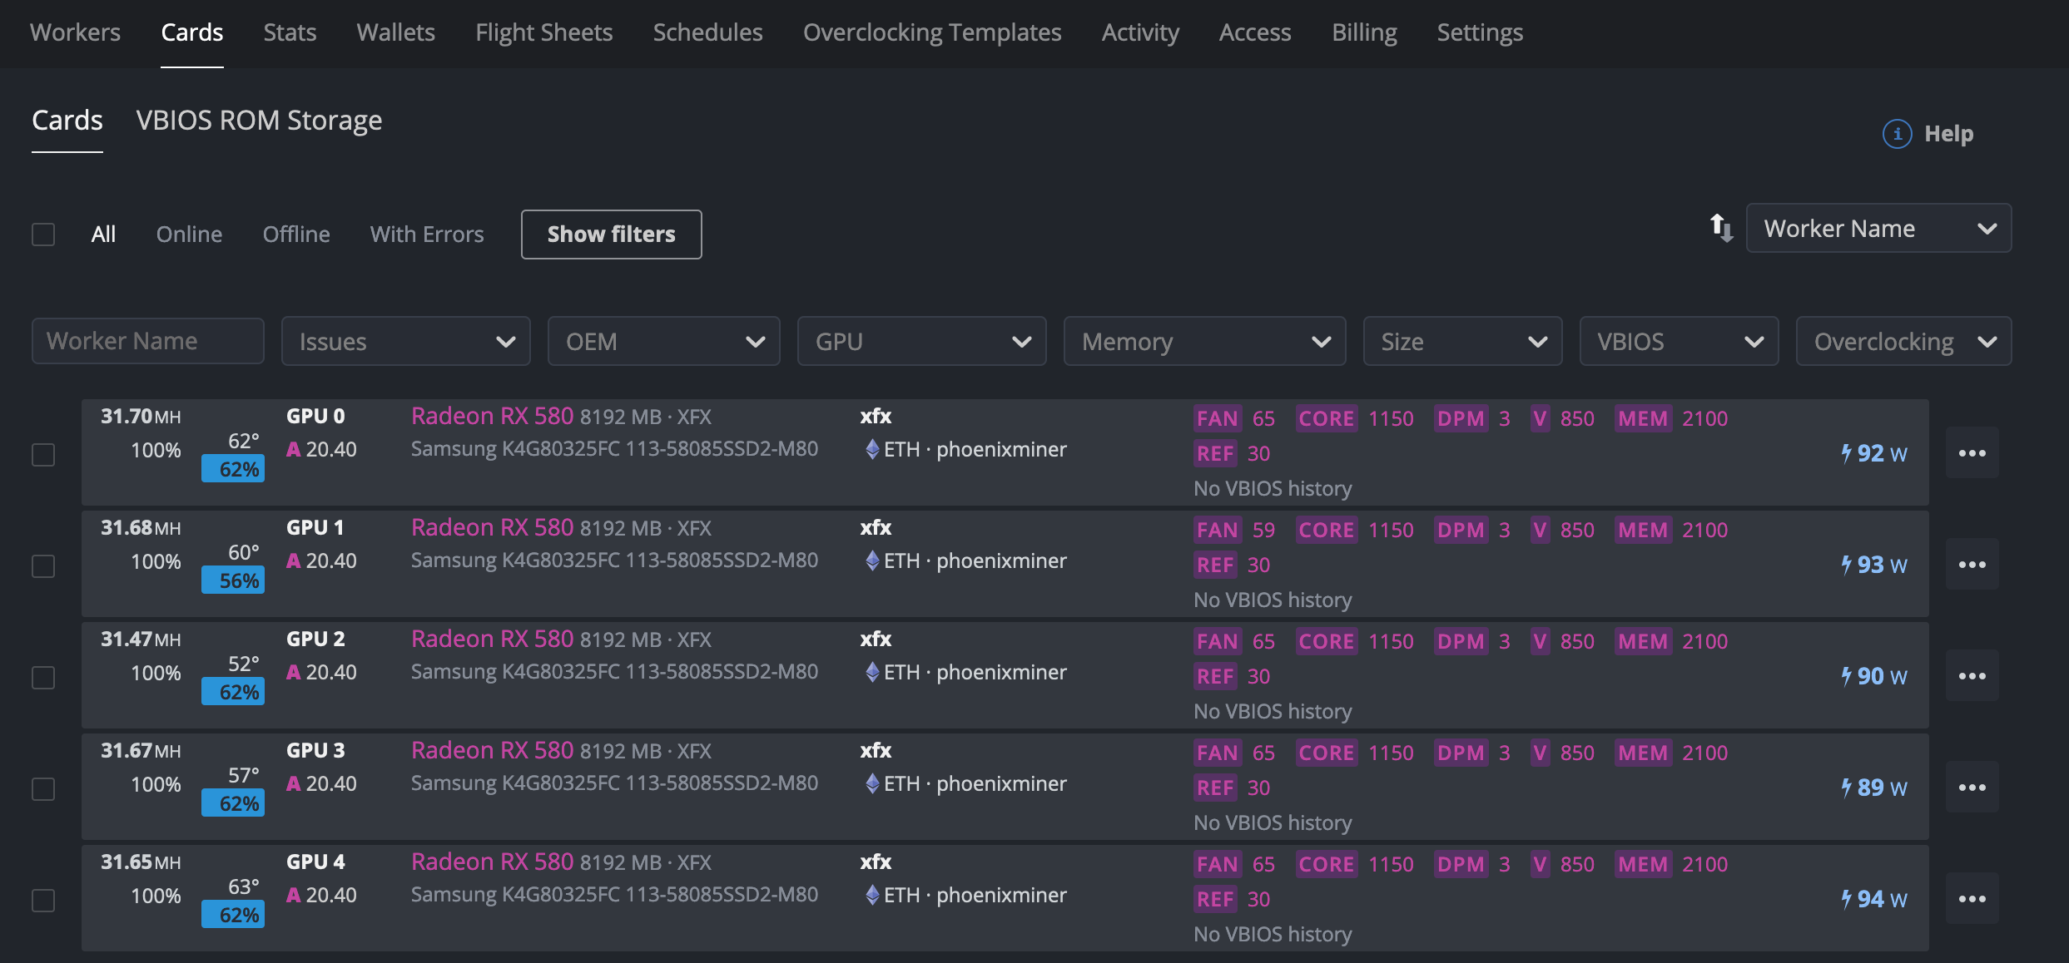Check the GPU 3 row checkbox
This screenshot has width=2069, height=963.
[43, 789]
